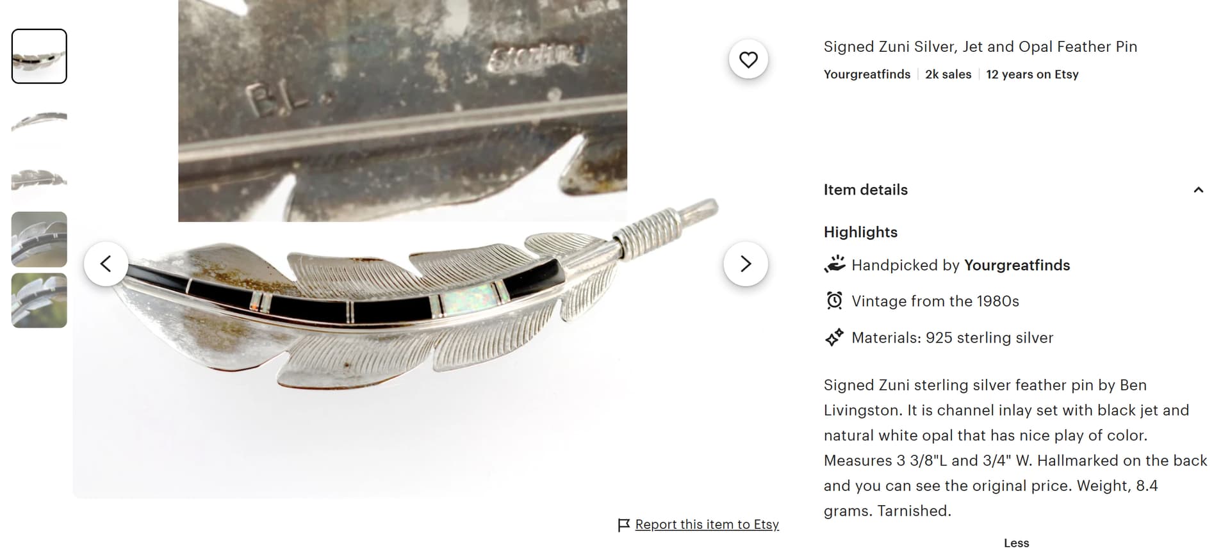Select the second feather thumbnail
Image resolution: width=1230 pixels, height=555 pixels.
point(39,118)
